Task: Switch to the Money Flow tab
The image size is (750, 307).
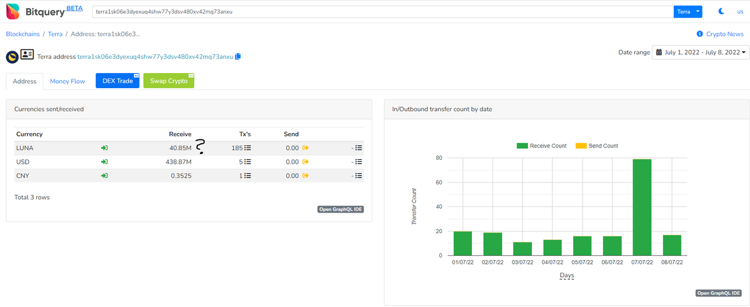Action: pos(67,81)
